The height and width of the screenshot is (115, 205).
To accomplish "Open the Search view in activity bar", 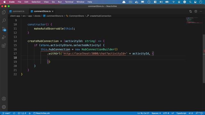I will pos(4,20).
